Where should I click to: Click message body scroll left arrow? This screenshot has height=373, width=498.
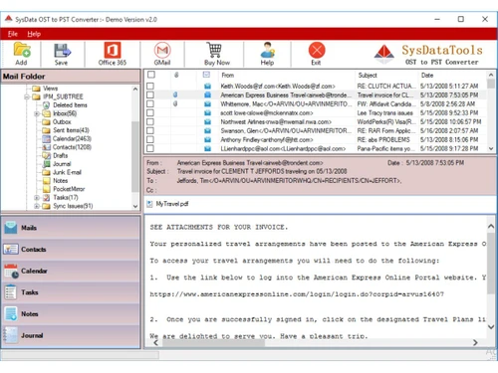pyautogui.click(x=155, y=342)
